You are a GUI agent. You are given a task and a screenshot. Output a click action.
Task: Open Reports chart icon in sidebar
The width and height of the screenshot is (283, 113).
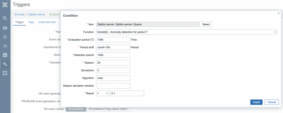[5, 55]
